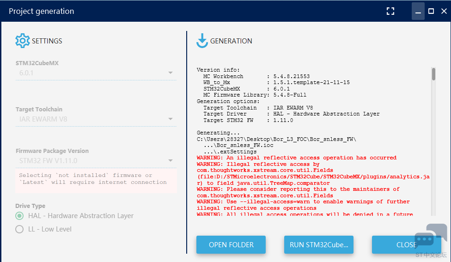Click the Drive Type label

(x=30, y=206)
